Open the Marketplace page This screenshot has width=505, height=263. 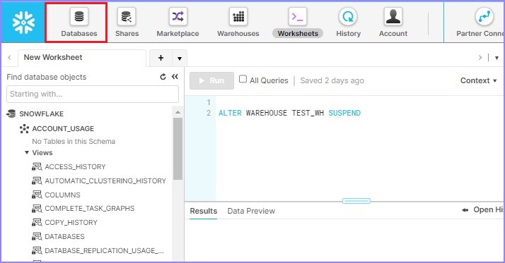pos(178,23)
